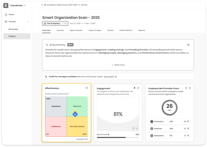The image size is (207, 147).
Task: Click the Promoters respondents people icon
Action: [x=188, y=122]
